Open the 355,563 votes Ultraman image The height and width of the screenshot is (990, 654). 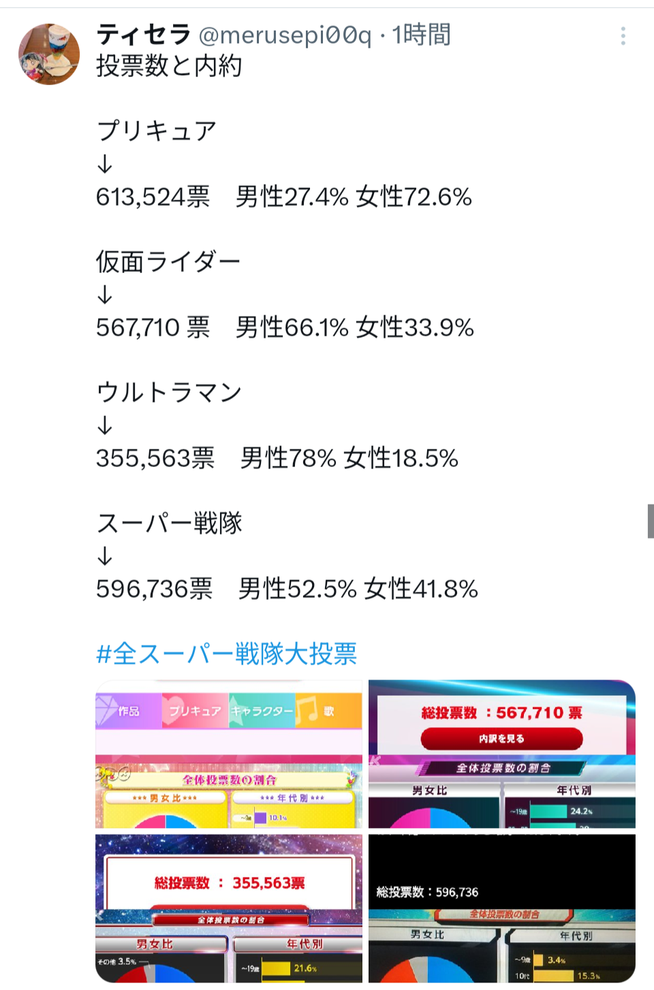point(229,908)
